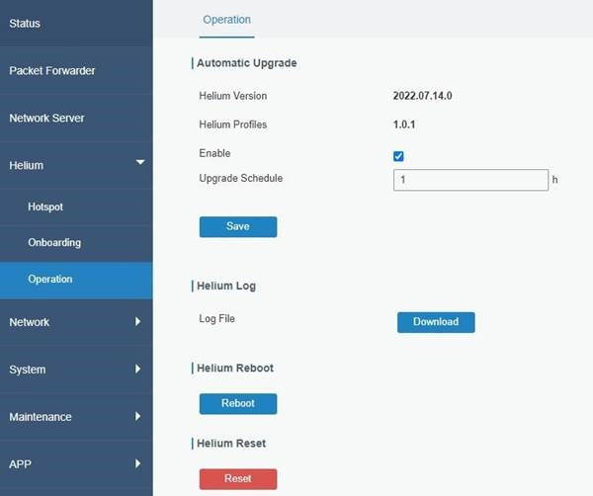This screenshot has height=496, width=593.
Task: Click the Helium Reset heading
Action: point(231,443)
